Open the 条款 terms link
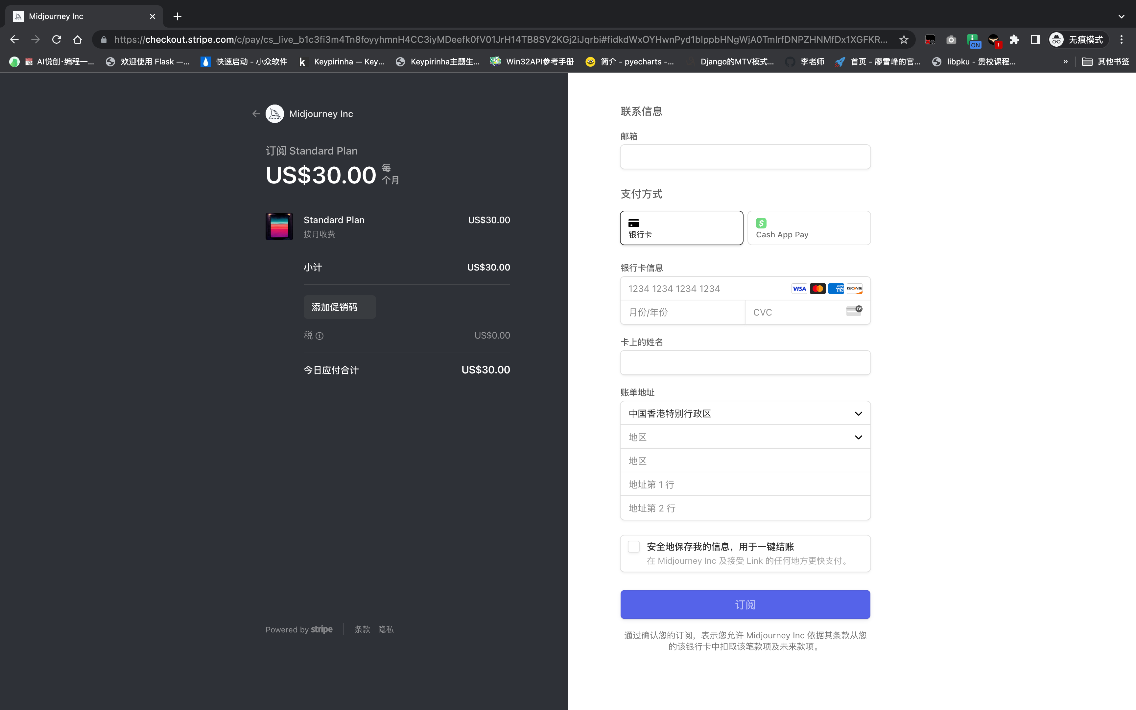Image resolution: width=1136 pixels, height=710 pixels. 362,629
